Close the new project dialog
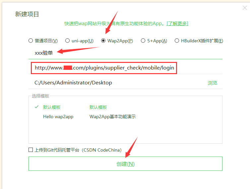Image resolution: width=250 pixels, height=189 pixels. [245, 8]
